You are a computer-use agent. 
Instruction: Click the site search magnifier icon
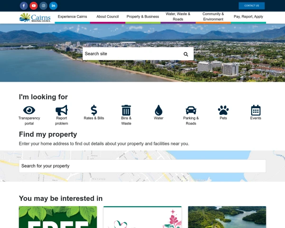[186, 54]
